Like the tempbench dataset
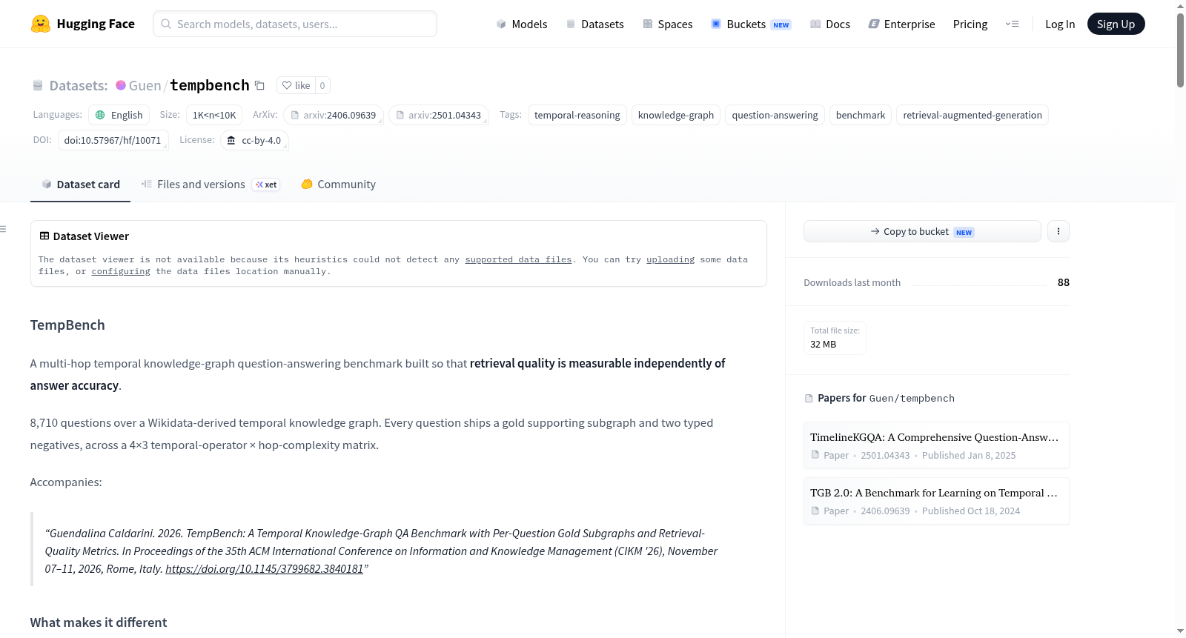This screenshot has height=638, width=1186. (x=296, y=85)
